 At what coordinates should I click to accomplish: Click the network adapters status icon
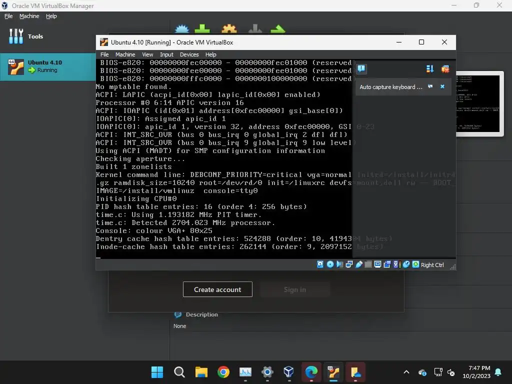[x=349, y=264]
